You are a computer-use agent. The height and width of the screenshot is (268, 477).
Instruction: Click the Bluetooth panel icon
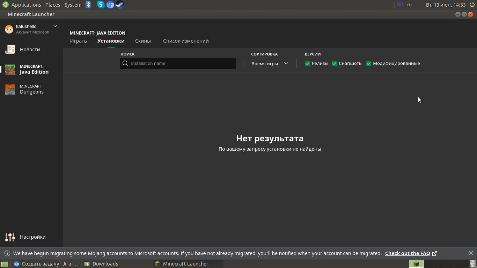pyautogui.click(x=88, y=5)
